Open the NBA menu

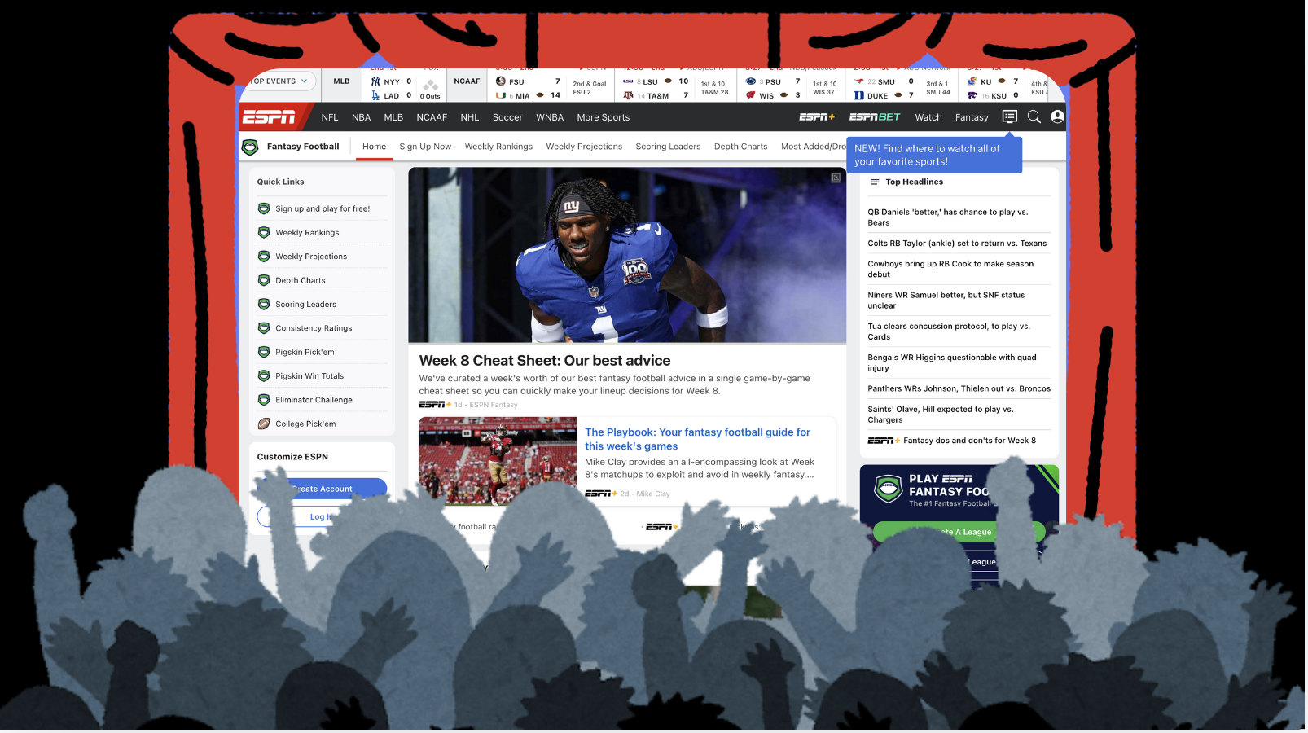pos(361,117)
